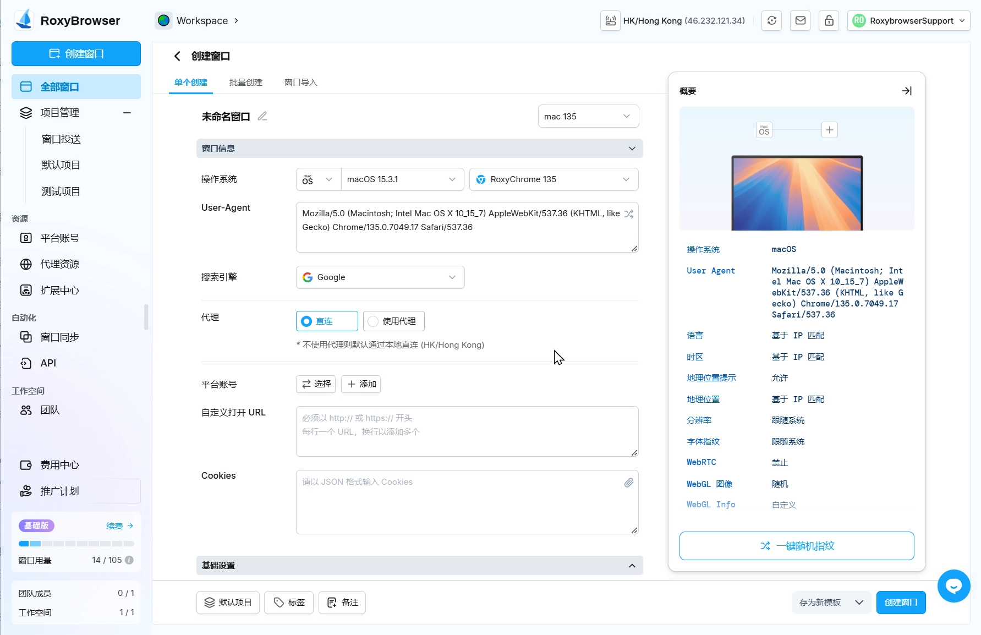
Task: Click the refresh icon in top bar
Action: 772,21
